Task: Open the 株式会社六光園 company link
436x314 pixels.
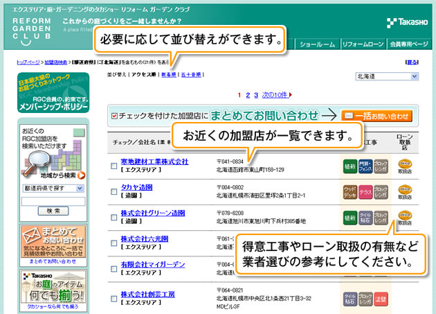Action: click(x=145, y=239)
